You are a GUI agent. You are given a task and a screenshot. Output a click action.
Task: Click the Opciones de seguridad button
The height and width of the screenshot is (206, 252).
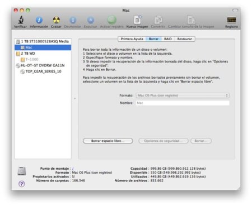point(164,141)
